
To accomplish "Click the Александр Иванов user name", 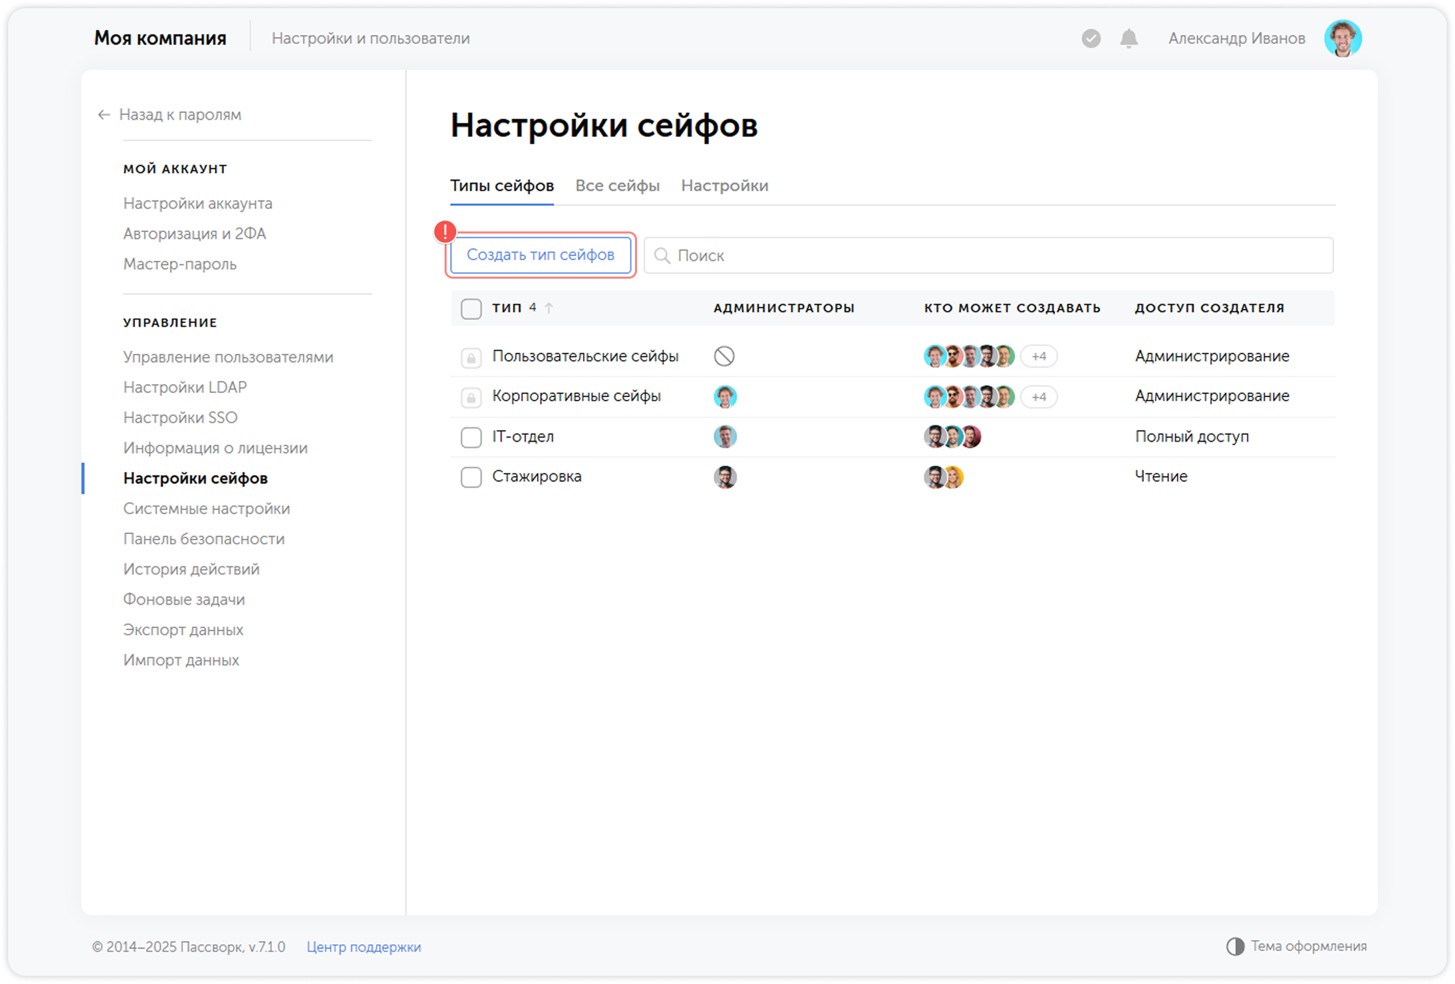I will 1236,38.
